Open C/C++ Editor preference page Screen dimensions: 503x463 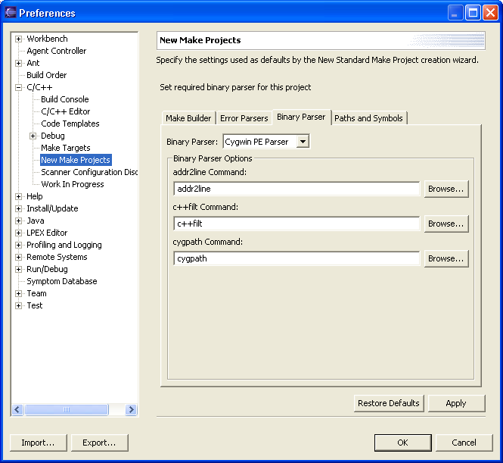click(x=66, y=111)
